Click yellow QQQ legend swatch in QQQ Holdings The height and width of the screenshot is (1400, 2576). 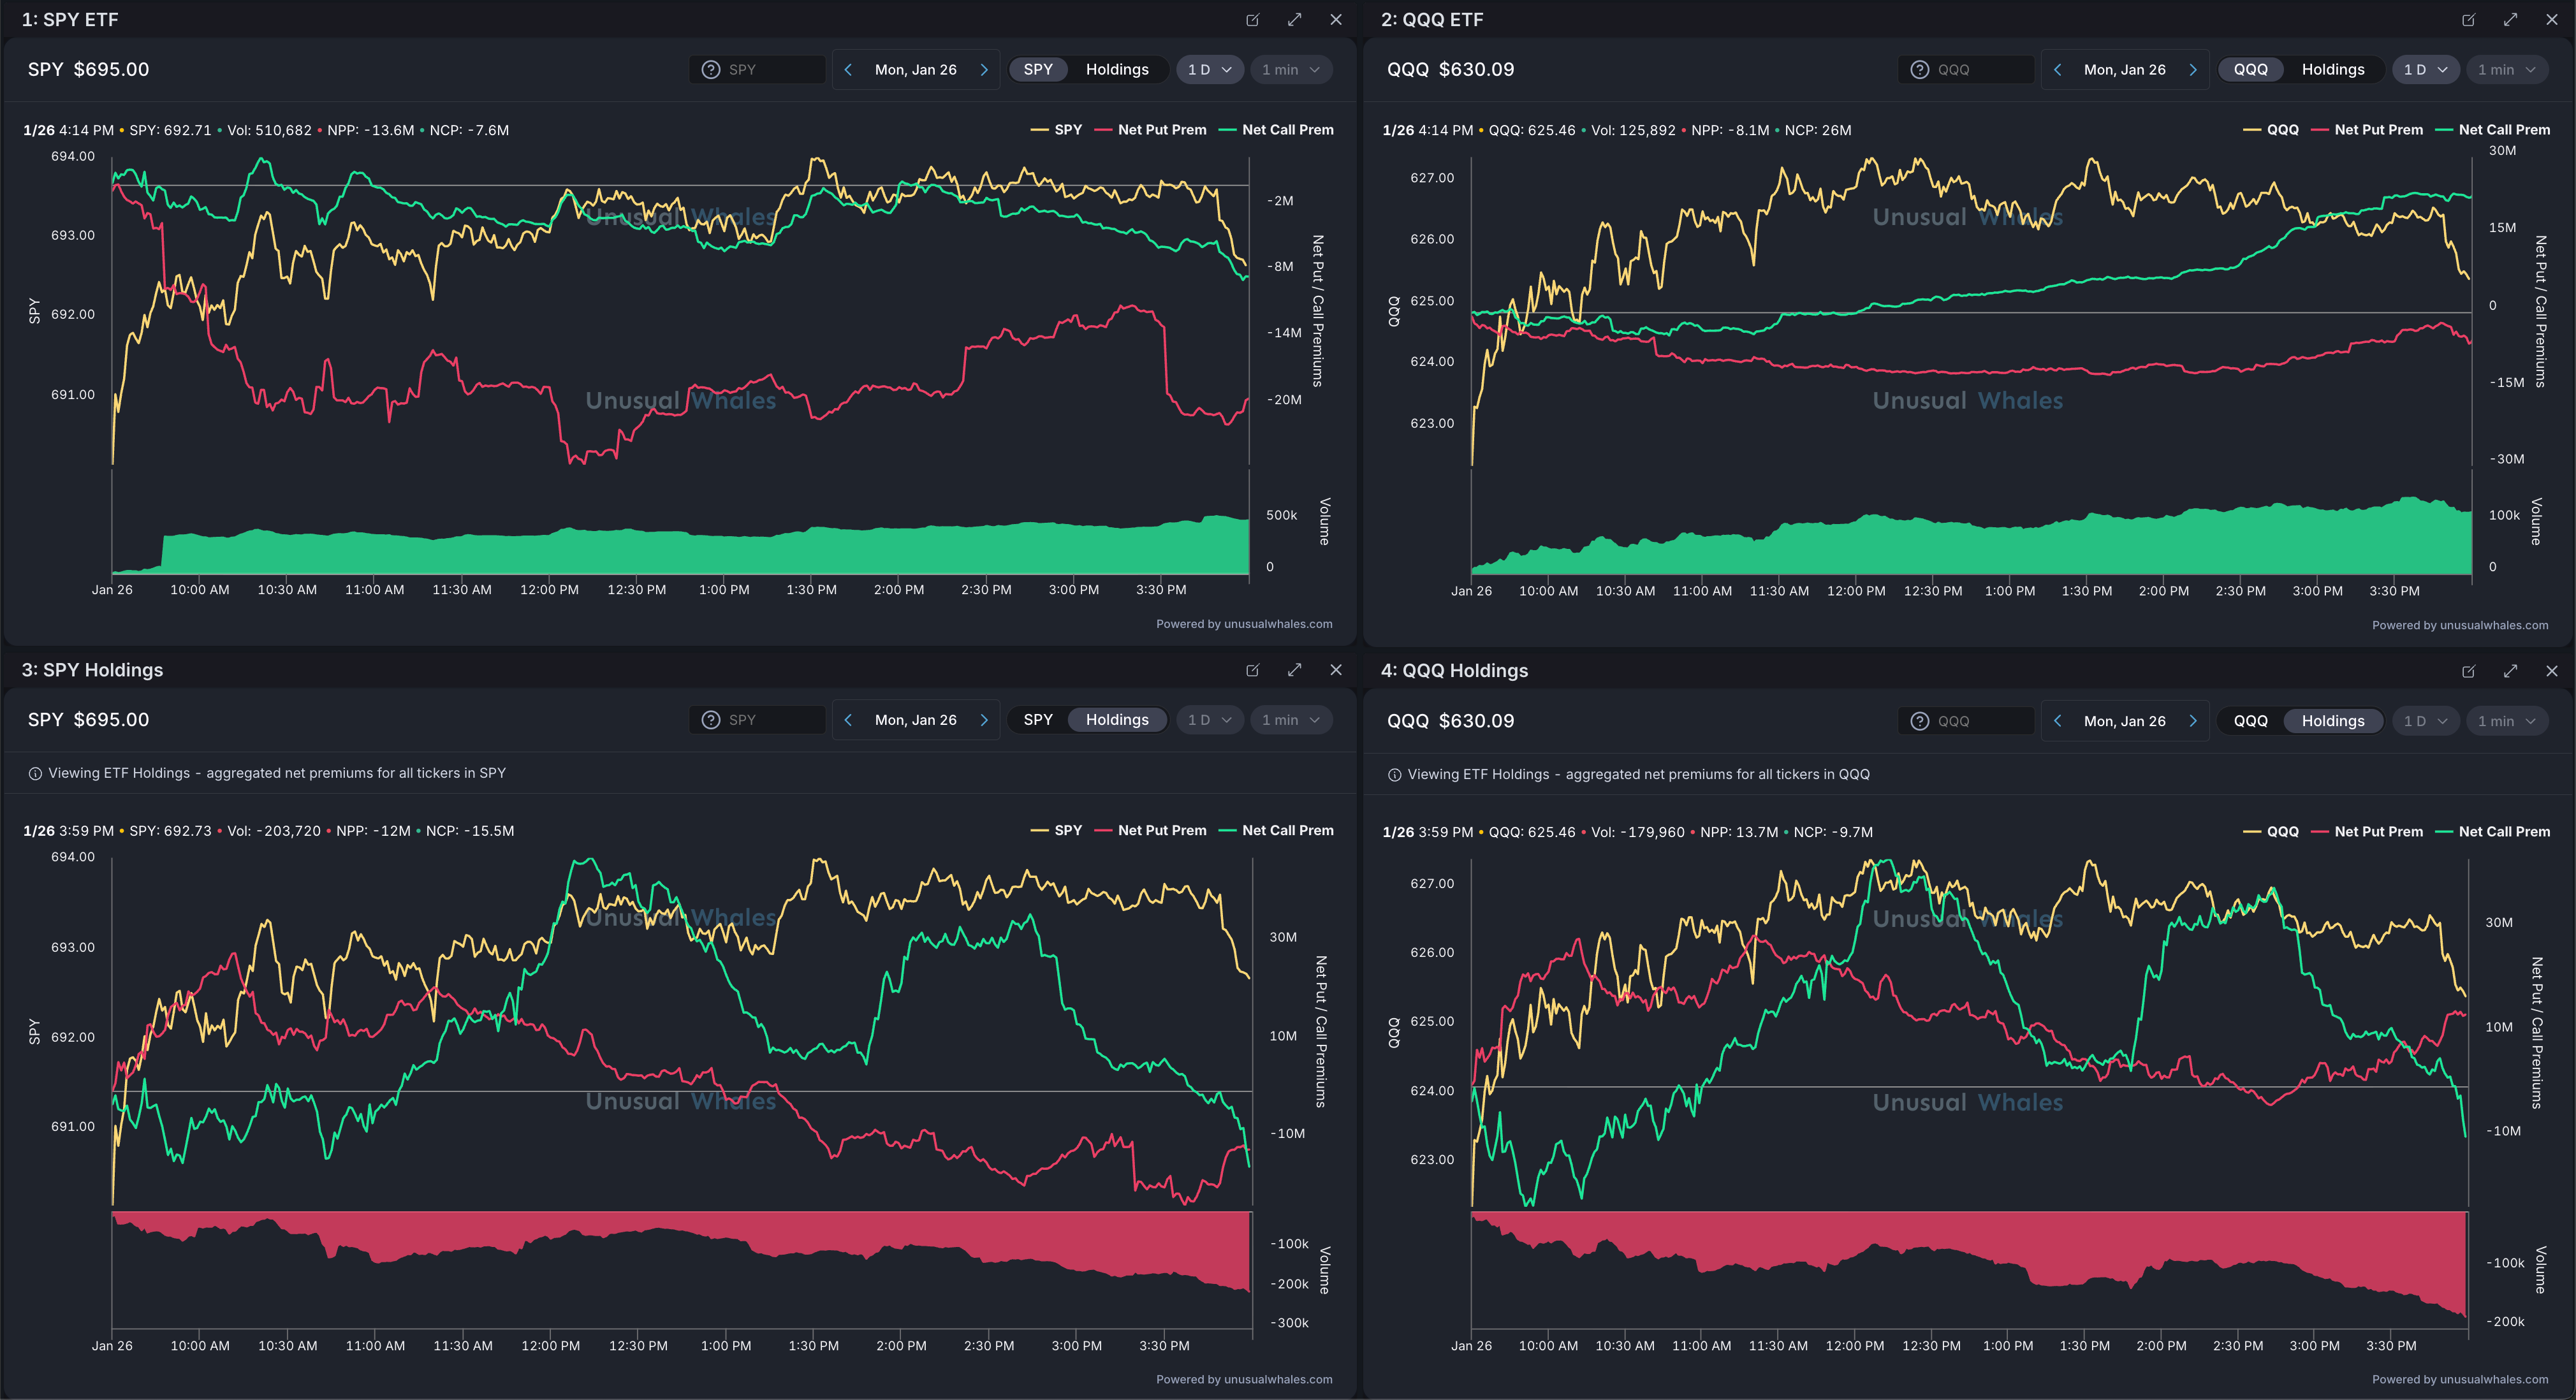(x=2252, y=832)
